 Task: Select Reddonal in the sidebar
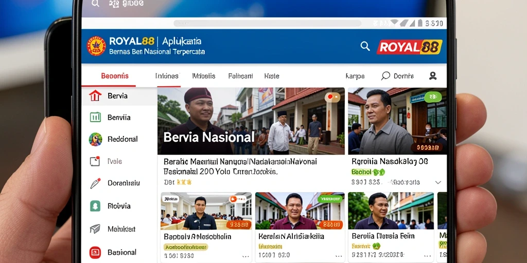tap(122, 139)
